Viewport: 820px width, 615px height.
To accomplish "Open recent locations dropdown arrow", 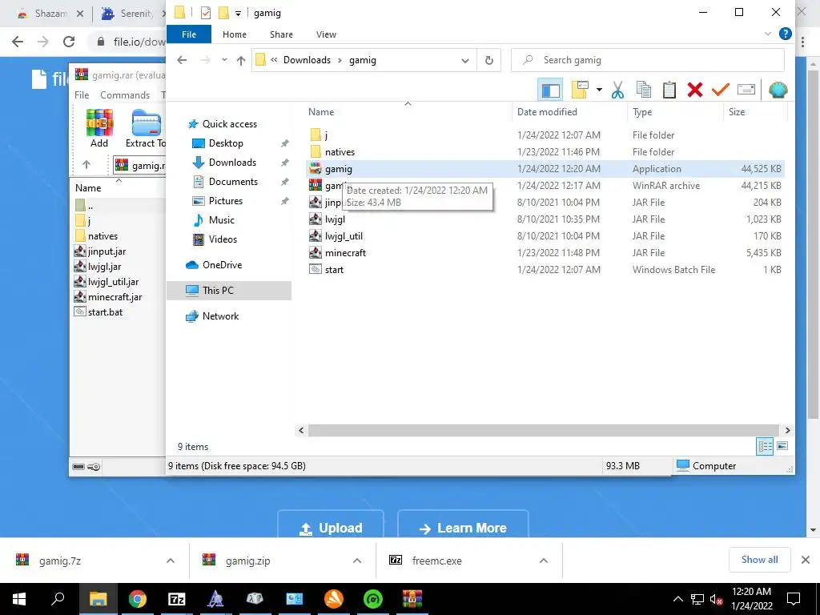I will pyautogui.click(x=224, y=60).
